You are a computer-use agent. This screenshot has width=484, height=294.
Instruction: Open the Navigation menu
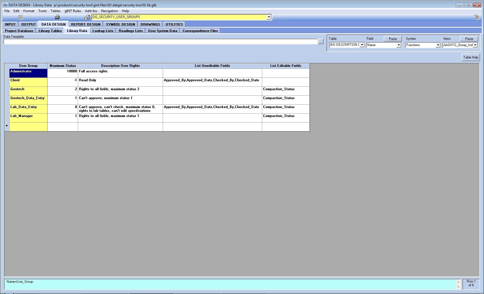click(x=109, y=11)
